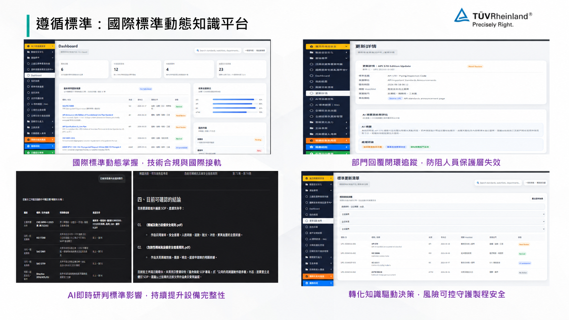Click the No Action badge on ASTM D6118 row

pyautogui.click(x=523, y=273)
